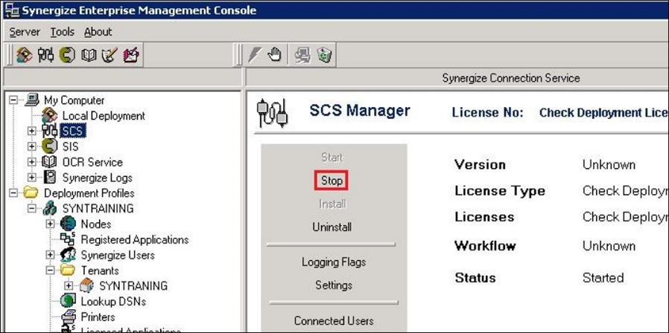
Task: Click the SYNTRAINING deployment icon
Action: coord(50,209)
